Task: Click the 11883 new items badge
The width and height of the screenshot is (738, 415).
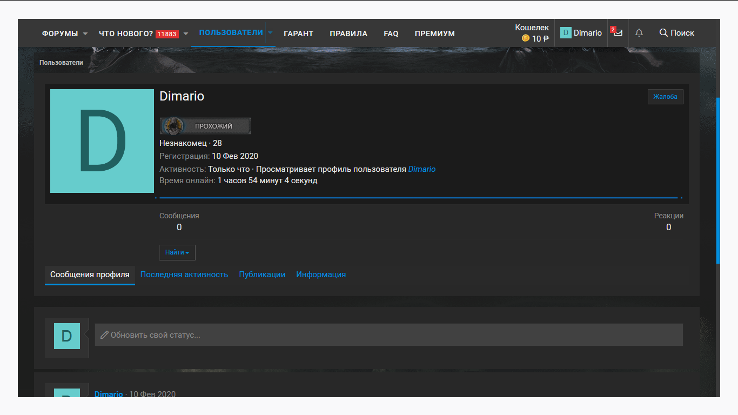Action: point(167,34)
